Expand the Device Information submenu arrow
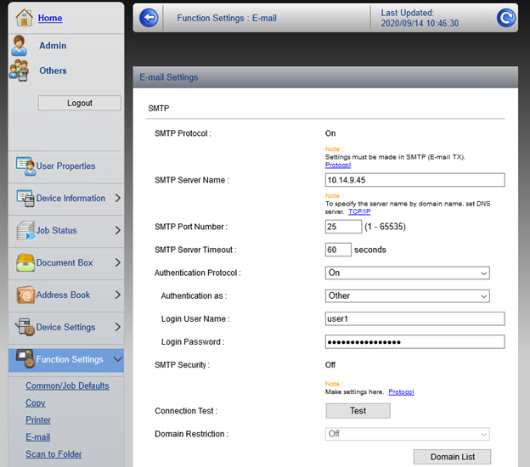The width and height of the screenshot is (530, 467). pos(117,198)
